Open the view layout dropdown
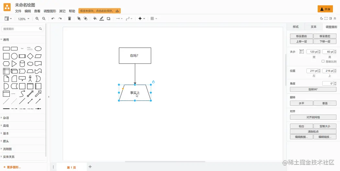 pyautogui.click(x=8, y=19)
